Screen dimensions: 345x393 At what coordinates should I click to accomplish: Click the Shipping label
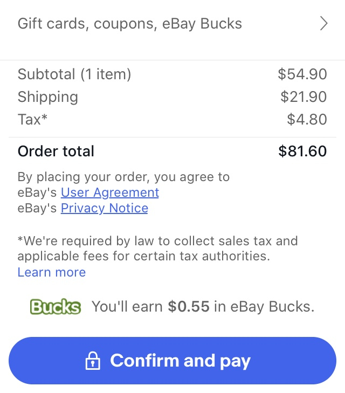point(48,97)
